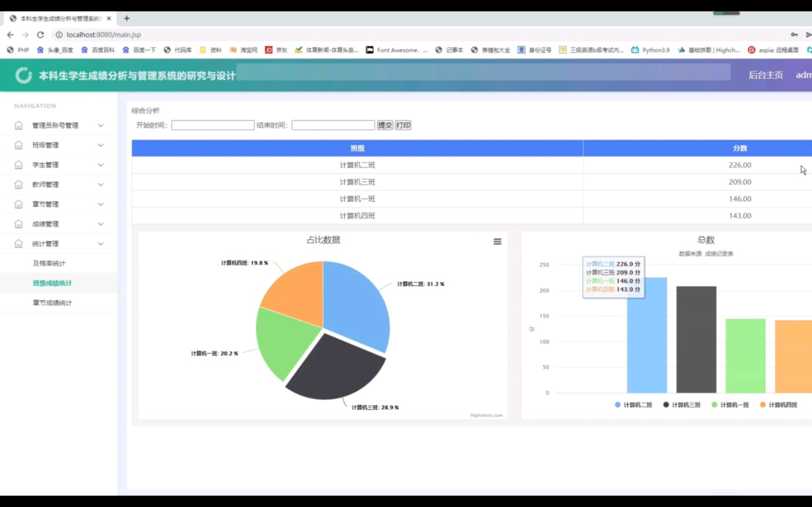Click the password key icon in address bar
The image size is (812, 507).
point(794,35)
